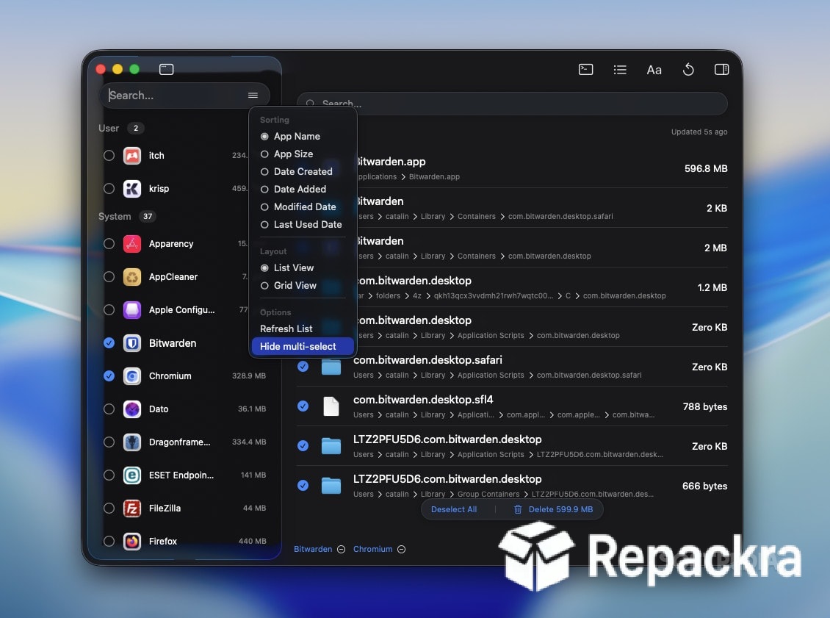Select App Size sorting radio button
The height and width of the screenshot is (618, 830).
pos(264,154)
